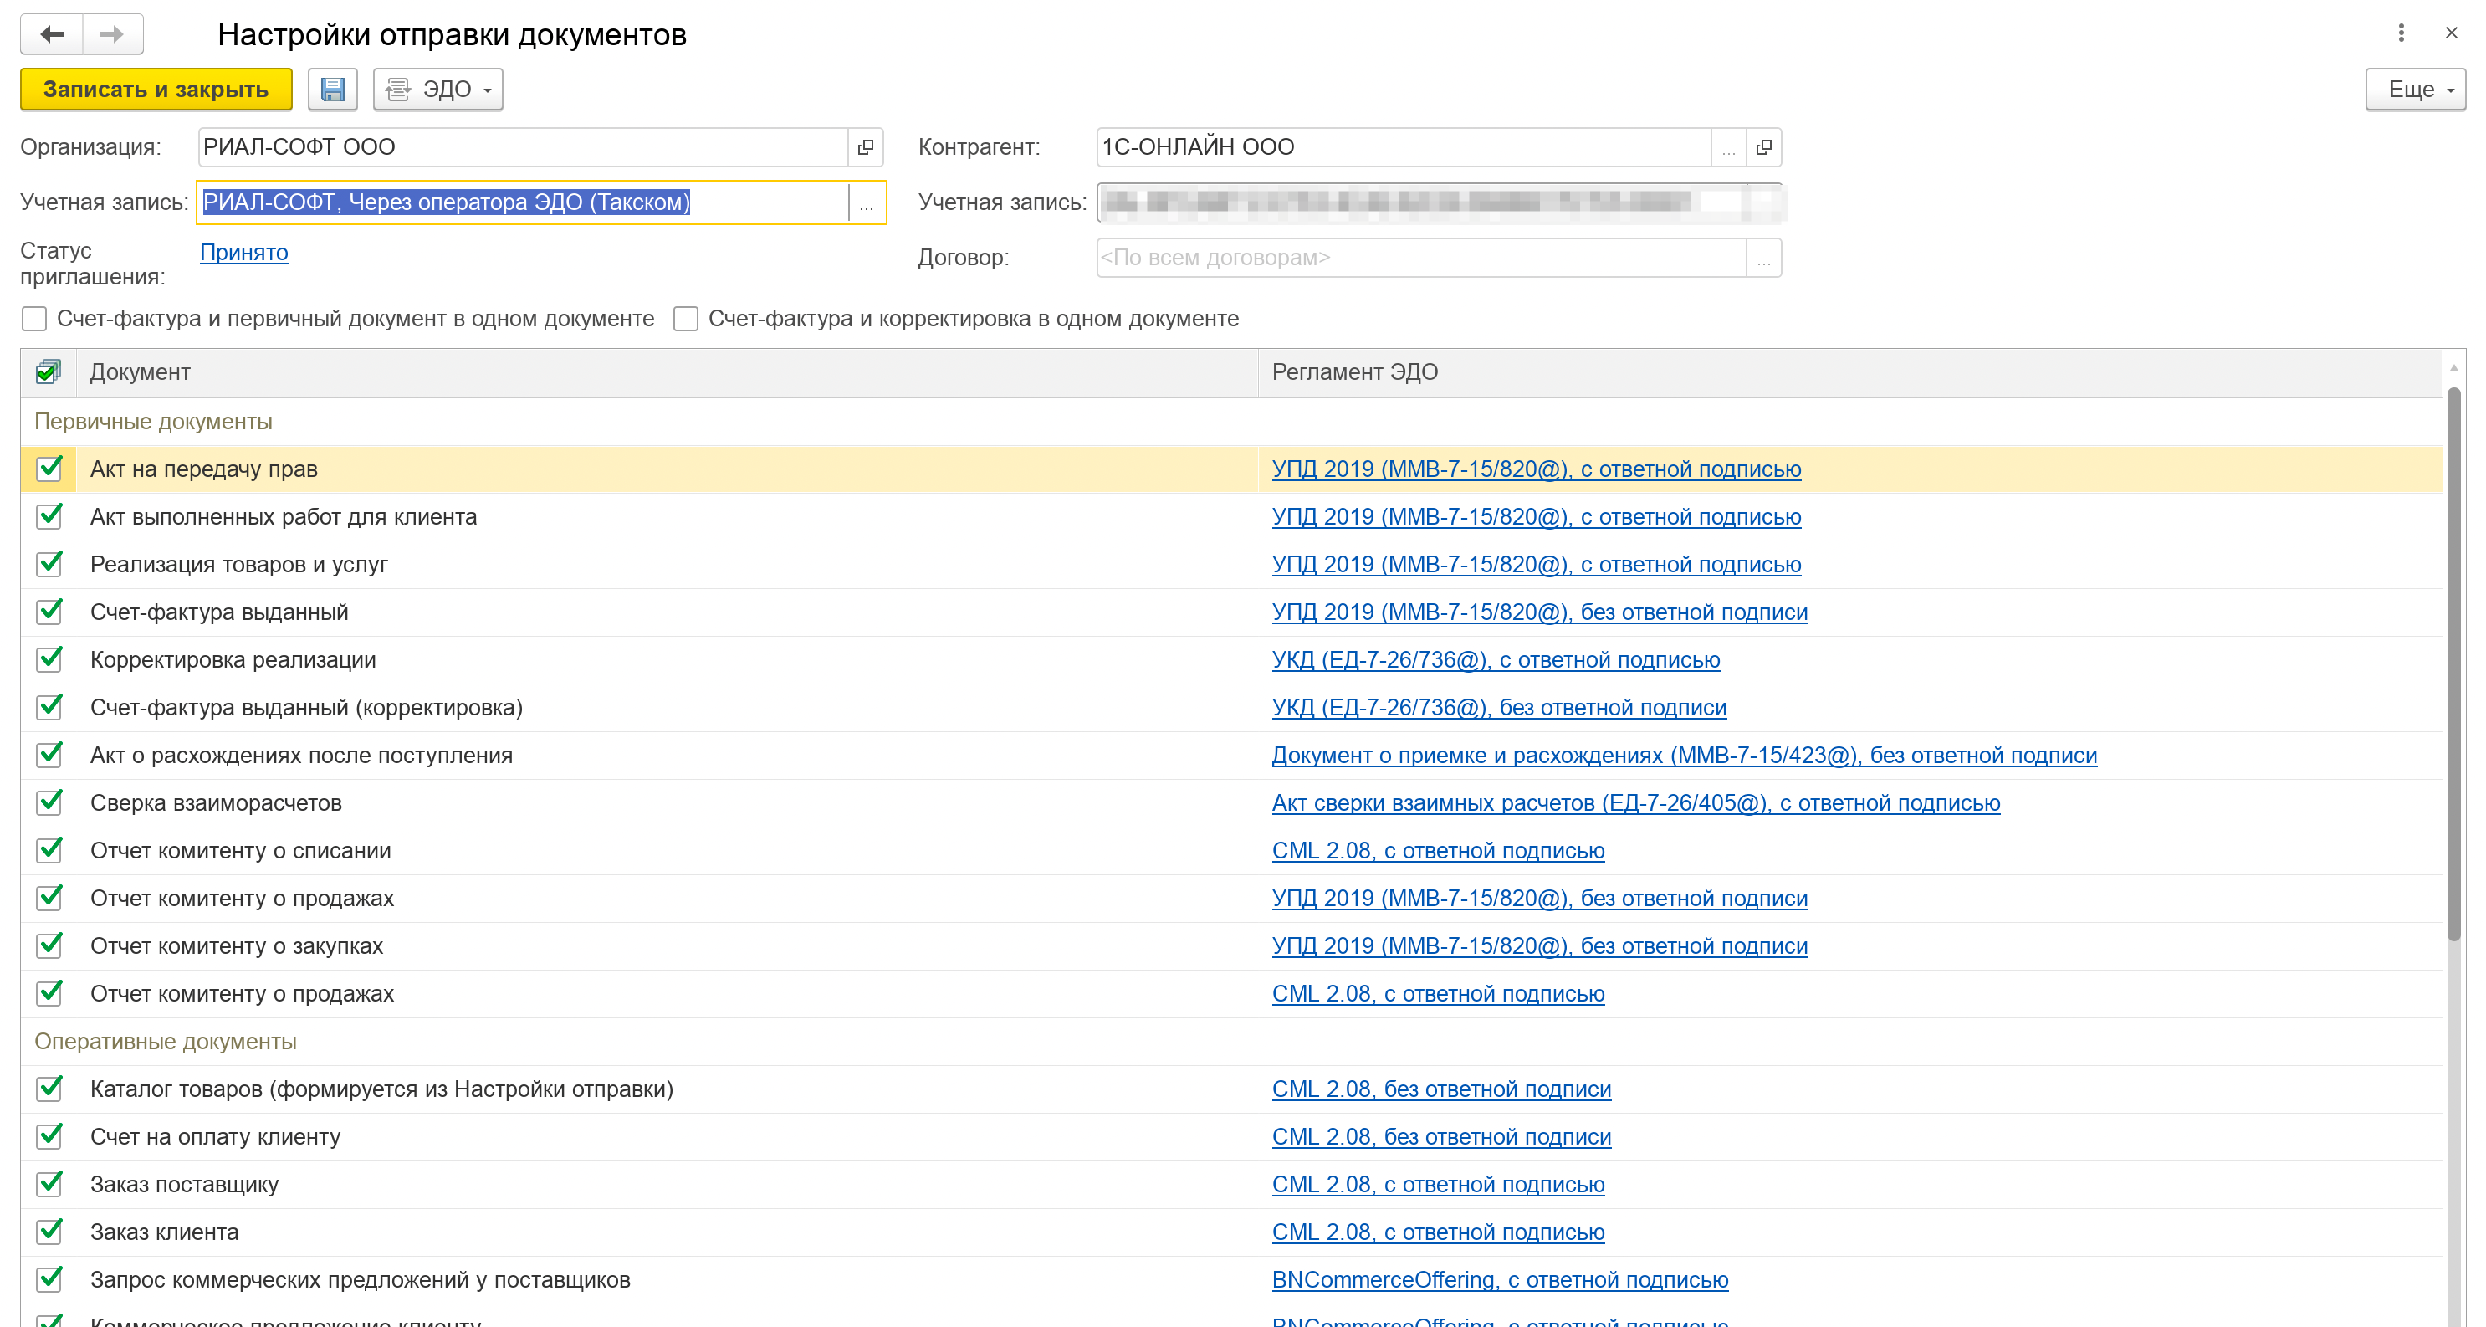The height and width of the screenshot is (1327, 2486).
Task: Click Записать и закрыть button
Action: tap(156, 90)
